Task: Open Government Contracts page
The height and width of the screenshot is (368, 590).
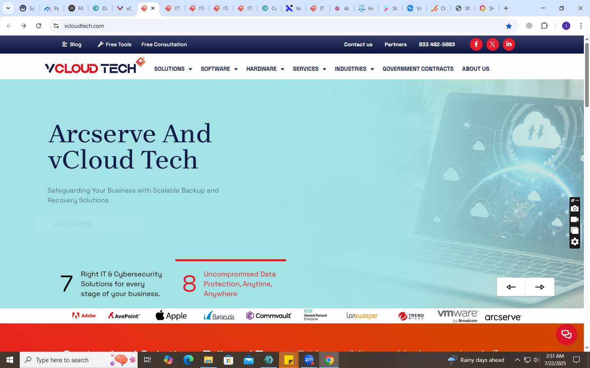Action: pos(418,69)
